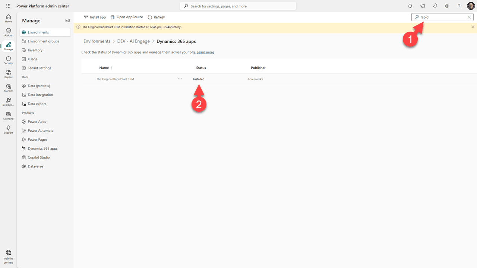Open Dynamics 365 apps from the sidebar
Screen dimensions: 477x268
click(x=43, y=148)
